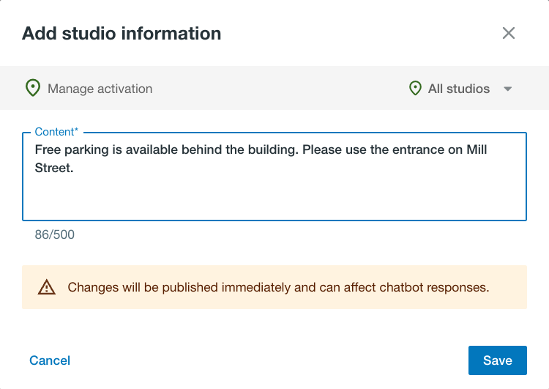Open the All studios selector label
Image resolution: width=549 pixels, height=389 pixels.
point(459,89)
